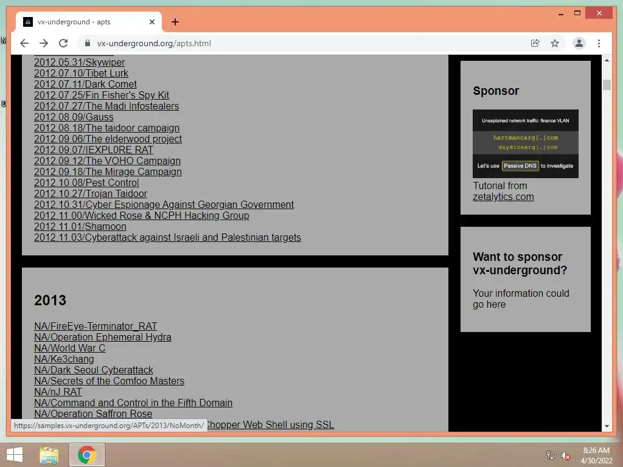This screenshot has height=467, width=623.
Task: Open NA/nJ RAT link
Action: pos(58,392)
